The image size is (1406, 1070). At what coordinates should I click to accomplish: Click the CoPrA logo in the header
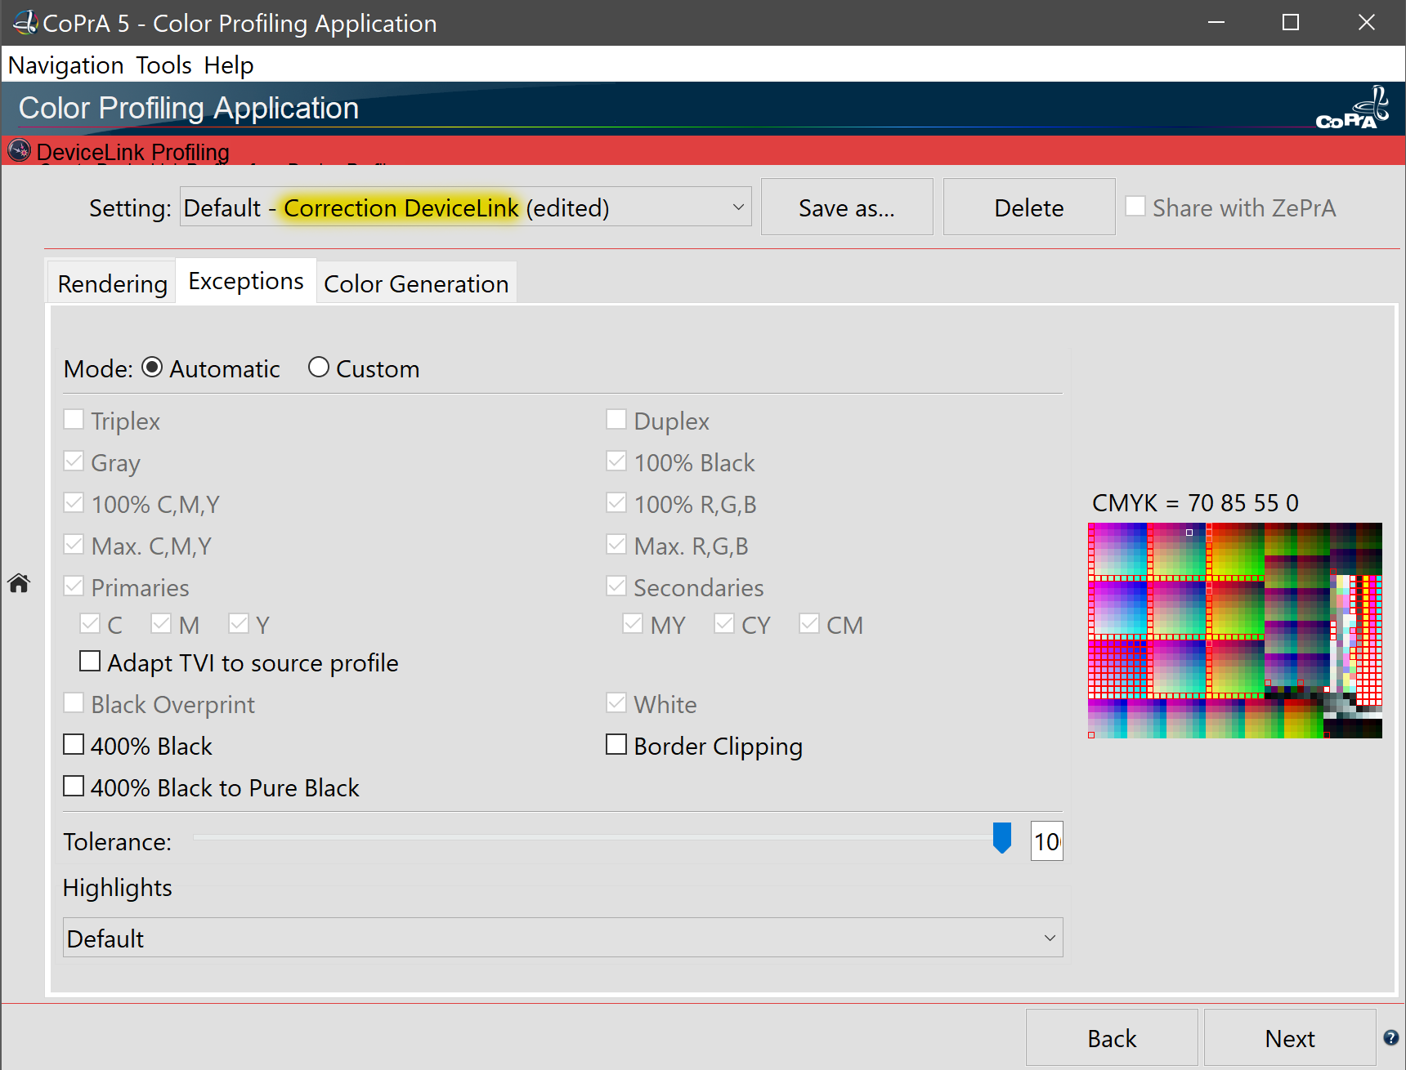coord(1352,109)
